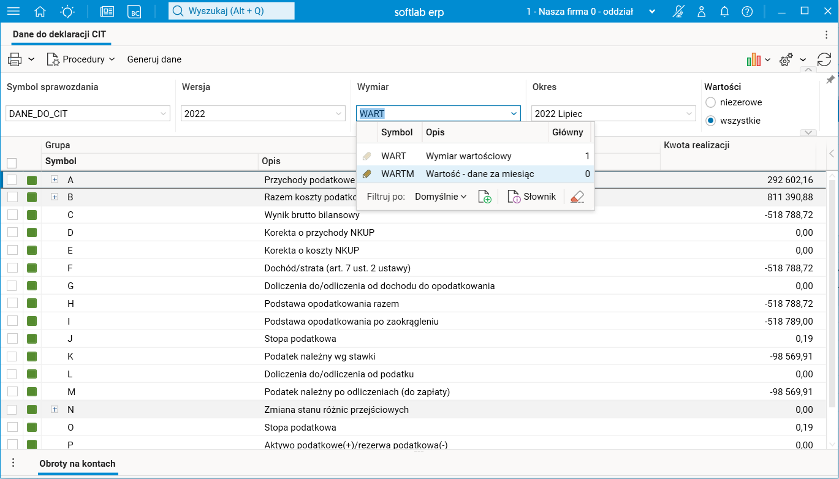The image size is (839, 479).
Task: Click the printer icon
Action: (x=15, y=59)
